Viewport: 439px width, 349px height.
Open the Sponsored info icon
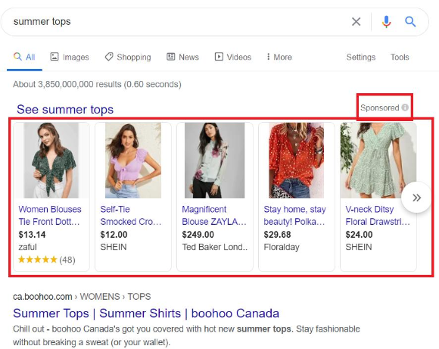(405, 108)
